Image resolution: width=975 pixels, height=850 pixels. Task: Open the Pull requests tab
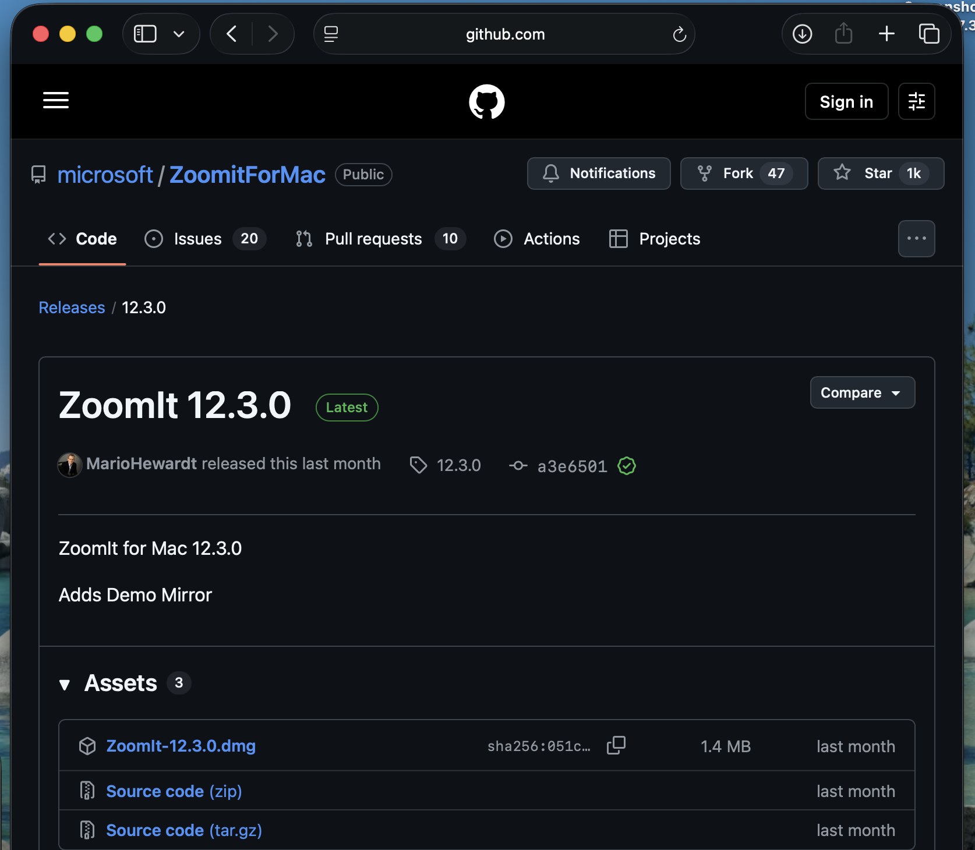[380, 239]
